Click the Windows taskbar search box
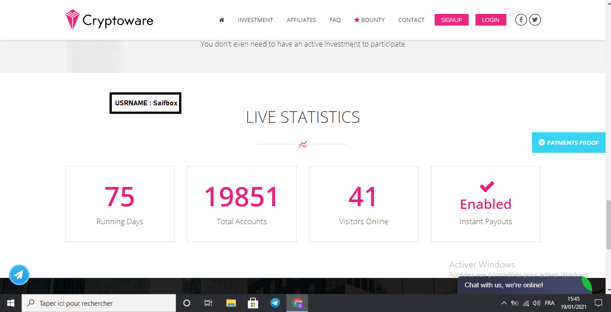This screenshot has height=312, width=611. point(99,303)
